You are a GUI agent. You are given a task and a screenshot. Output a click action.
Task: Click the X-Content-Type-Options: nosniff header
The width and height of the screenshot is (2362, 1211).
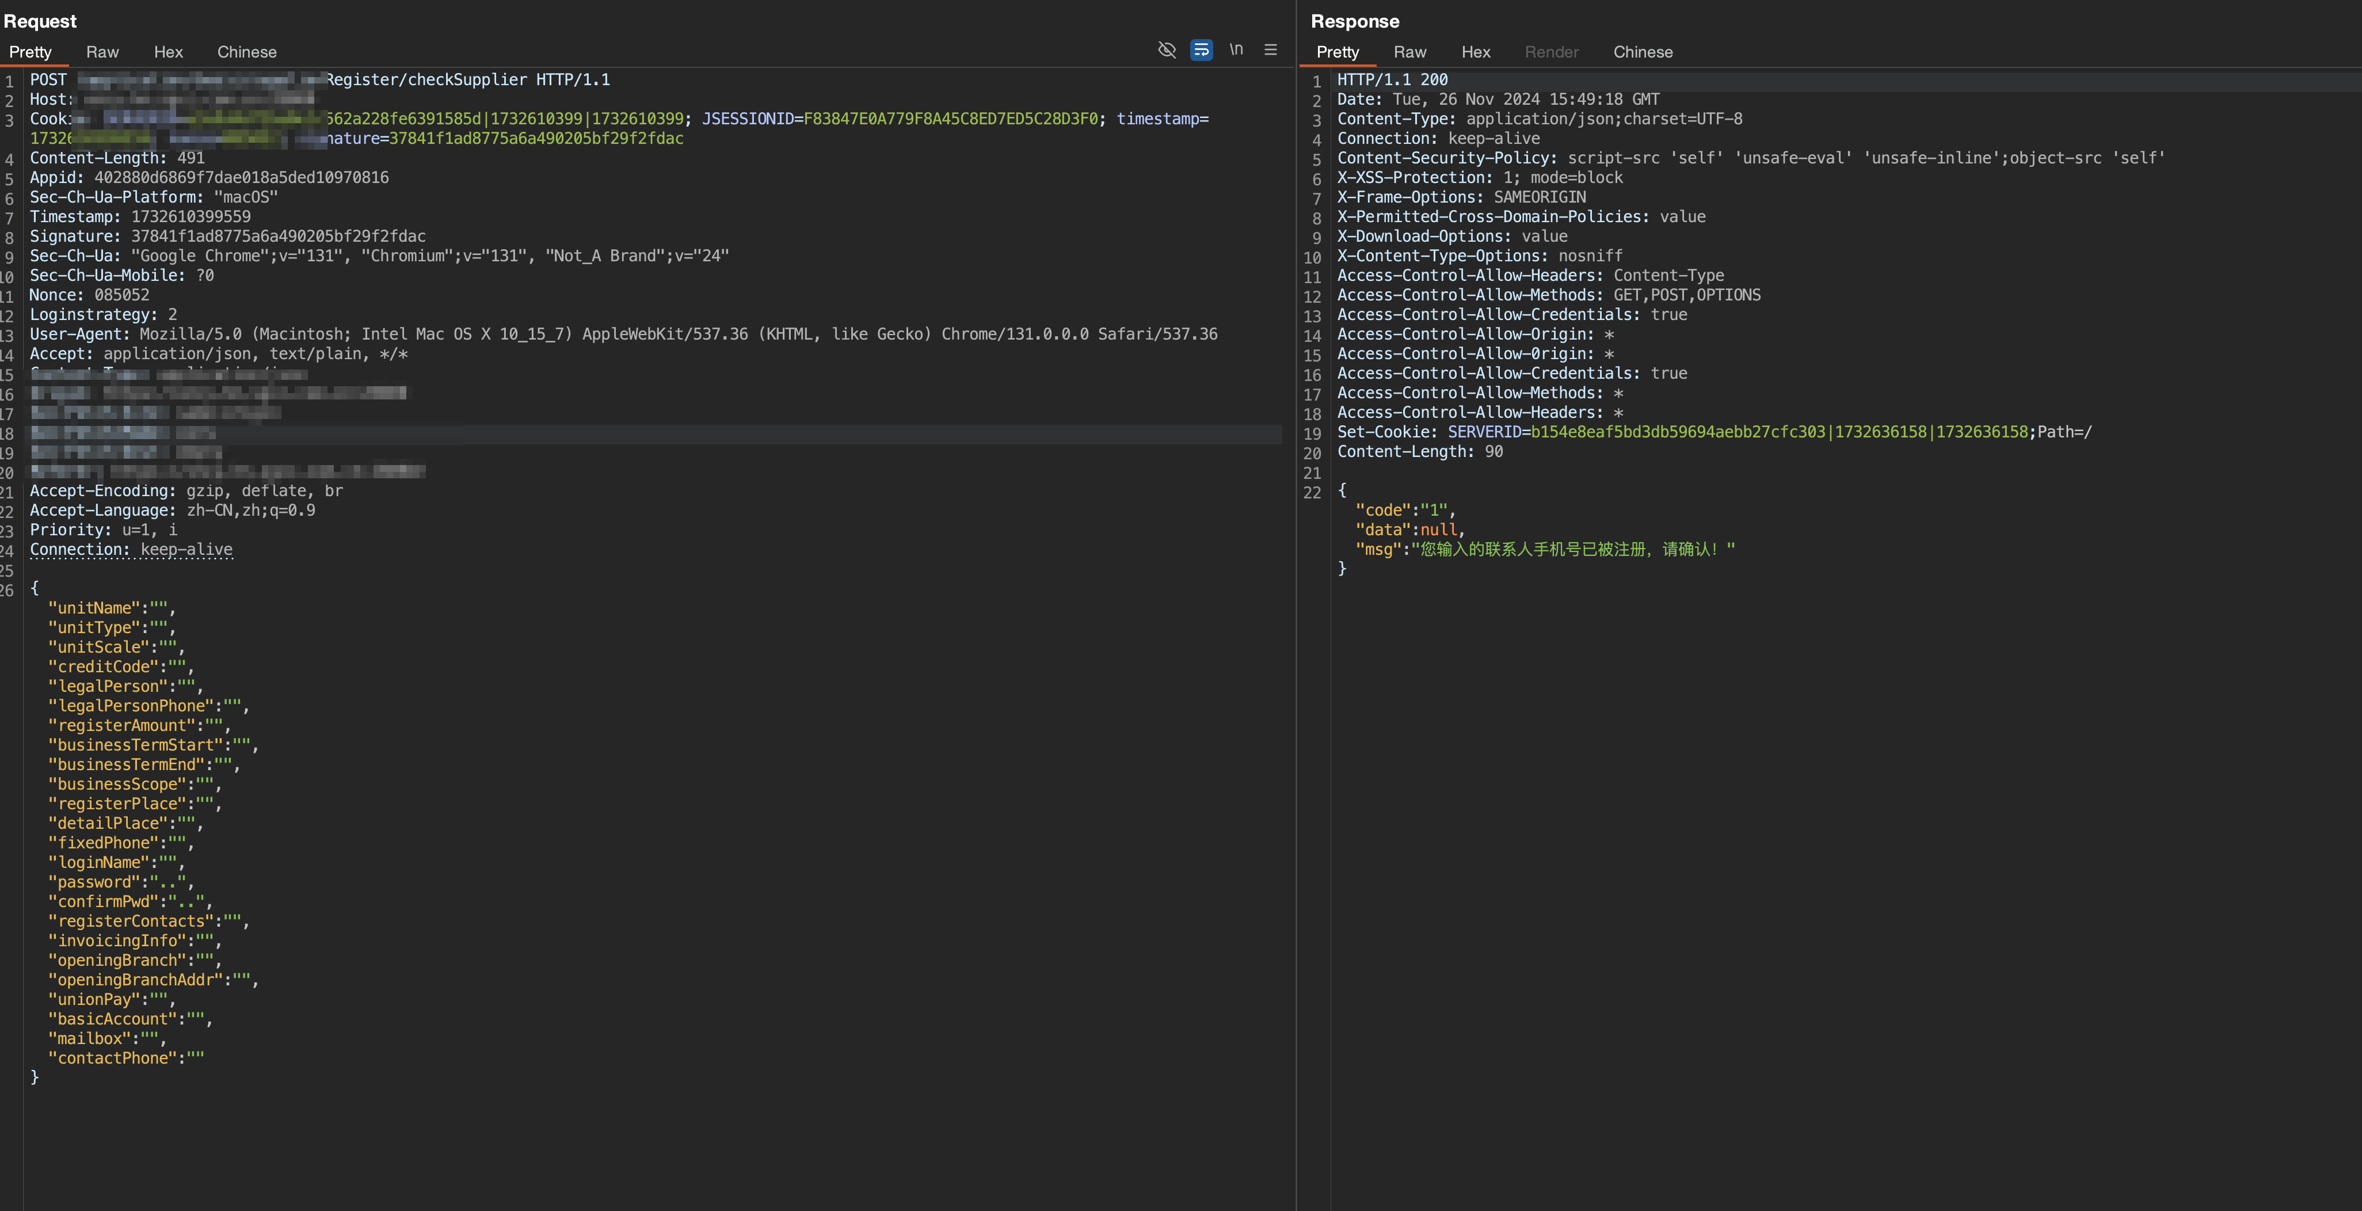coord(1480,256)
